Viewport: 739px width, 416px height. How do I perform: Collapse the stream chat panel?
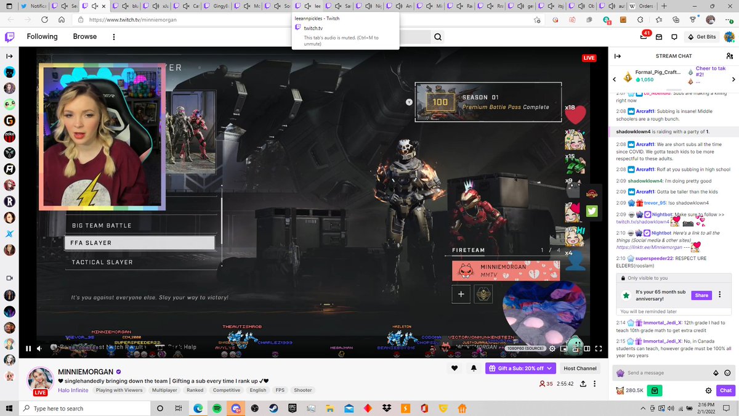(618, 56)
